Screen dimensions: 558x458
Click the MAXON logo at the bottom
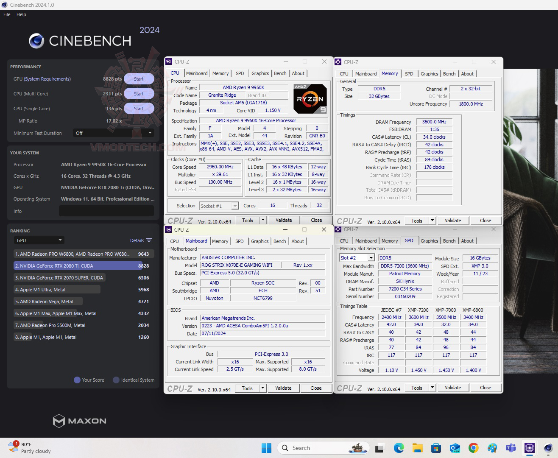(x=79, y=421)
